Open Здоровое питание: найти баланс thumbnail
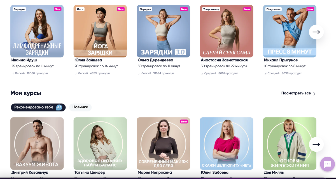Image resolution: width=336 pixels, height=179 pixels. tap(100, 143)
